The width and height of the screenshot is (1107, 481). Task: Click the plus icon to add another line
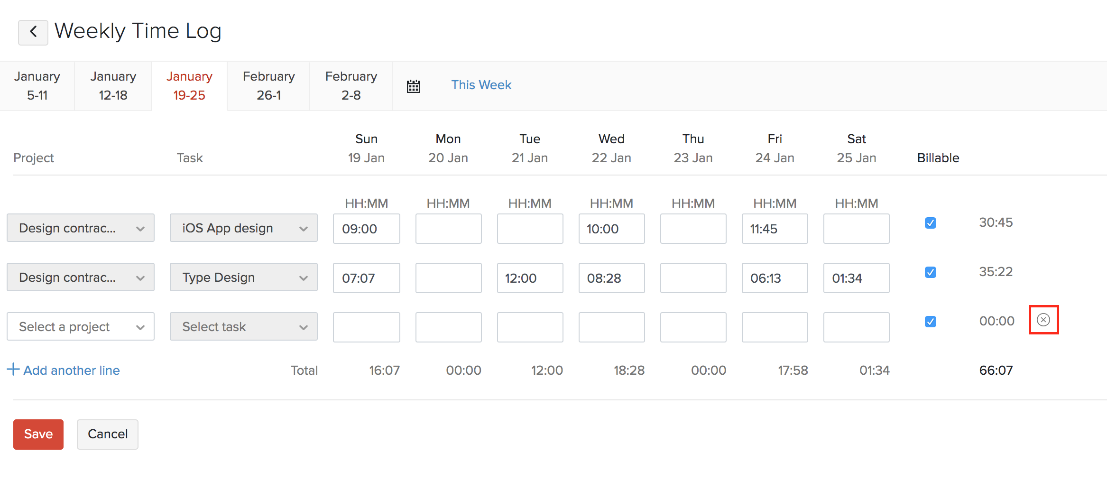13,370
